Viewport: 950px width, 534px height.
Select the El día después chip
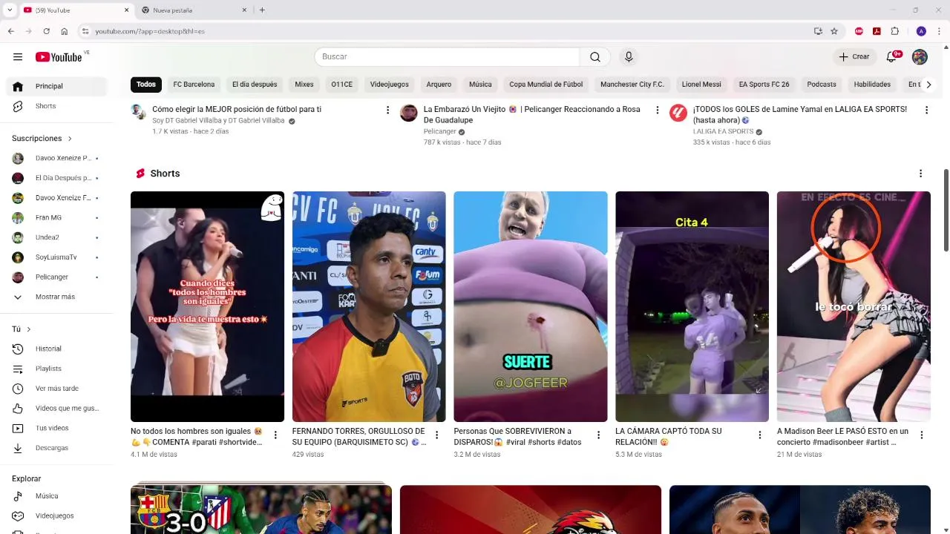click(255, 85)
